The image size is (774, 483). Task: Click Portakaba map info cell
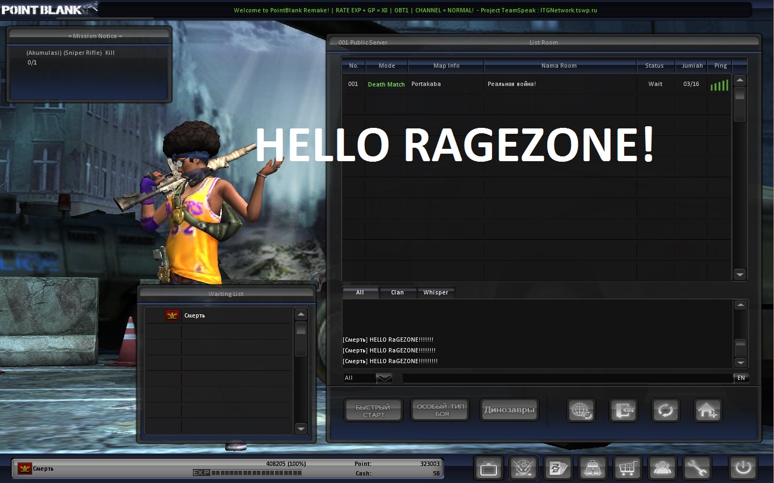(x=426, y=84)
